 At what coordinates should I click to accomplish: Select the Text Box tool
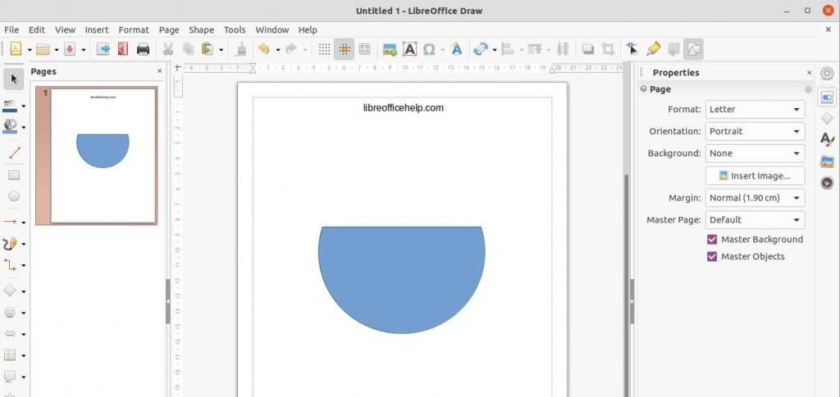[410, 49]
